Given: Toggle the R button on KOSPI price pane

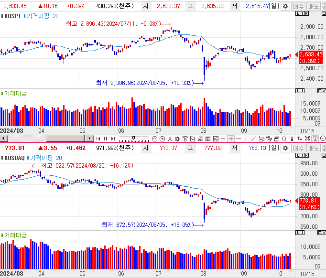Looking at the screenshot, I should [x=307, y=13].
